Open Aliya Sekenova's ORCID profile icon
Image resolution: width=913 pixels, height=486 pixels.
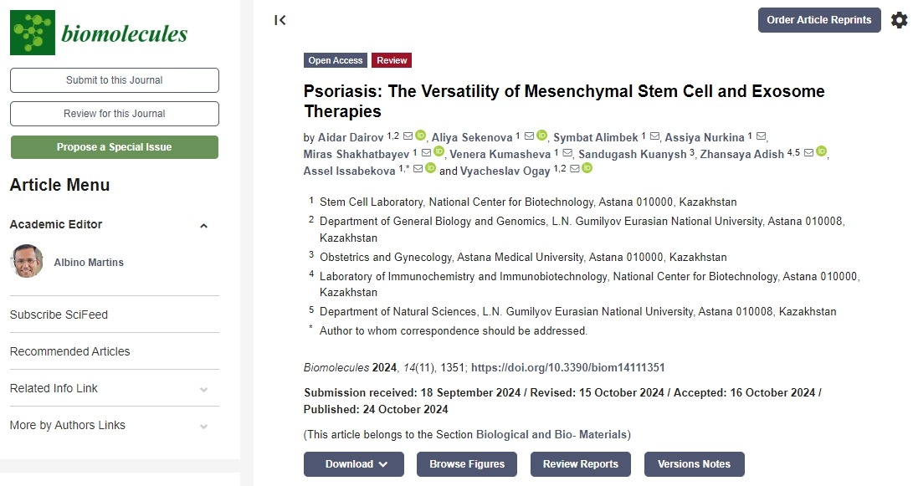click(541, 136)
